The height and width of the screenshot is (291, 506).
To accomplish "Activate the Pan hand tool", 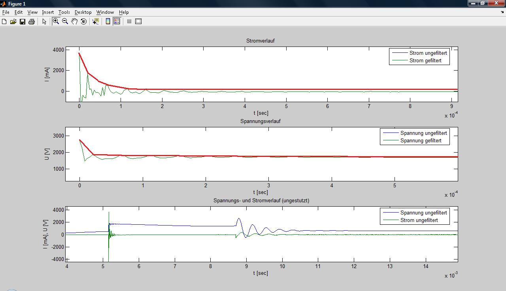I will [74, 22].
